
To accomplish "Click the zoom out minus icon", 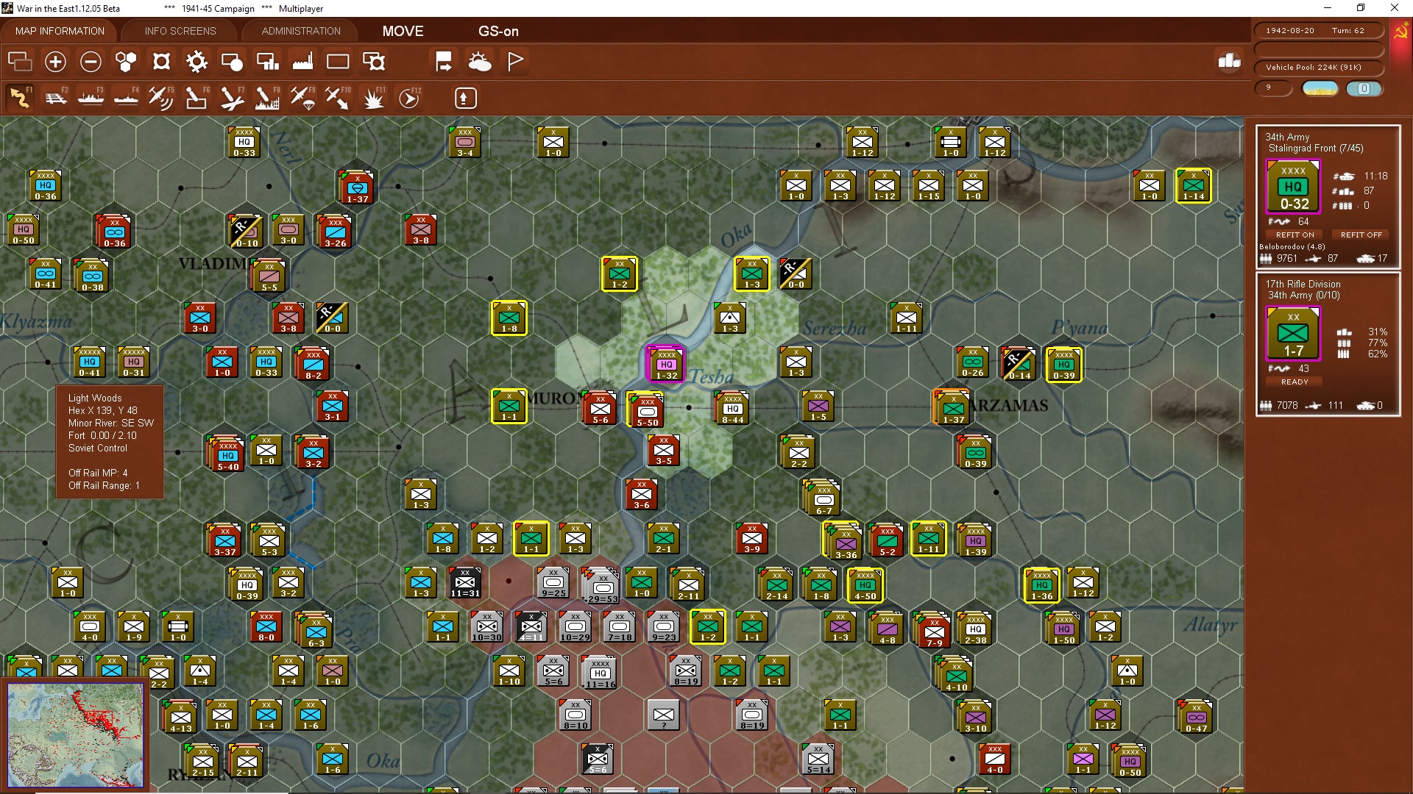I will (91, 62).
